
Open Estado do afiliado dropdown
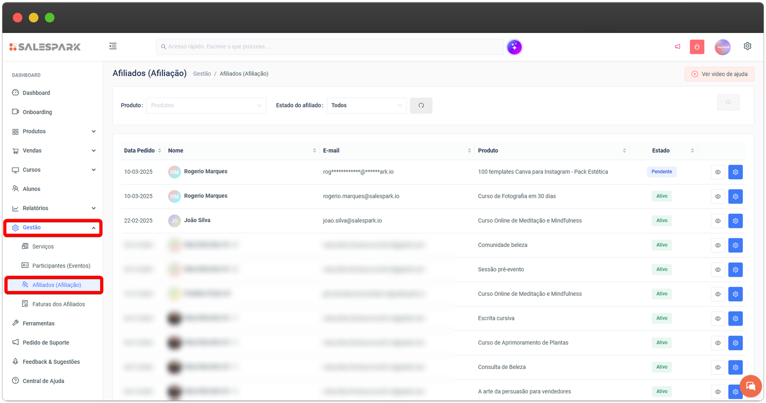click(366, 106)
